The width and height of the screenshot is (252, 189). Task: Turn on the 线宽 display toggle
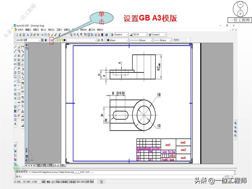[x=87, y=181]
